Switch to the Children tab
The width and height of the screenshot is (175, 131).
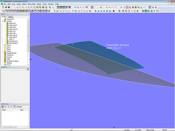[x=11, y=17]
